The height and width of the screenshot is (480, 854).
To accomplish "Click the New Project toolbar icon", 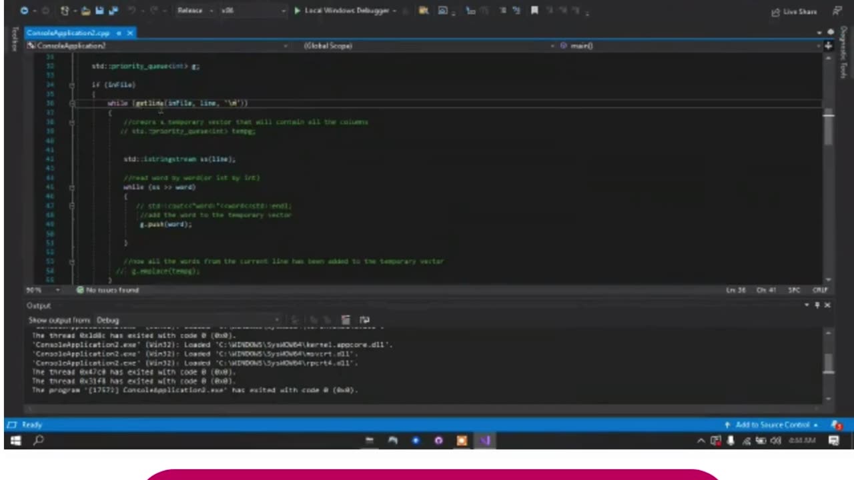I will tap(65, 11).
